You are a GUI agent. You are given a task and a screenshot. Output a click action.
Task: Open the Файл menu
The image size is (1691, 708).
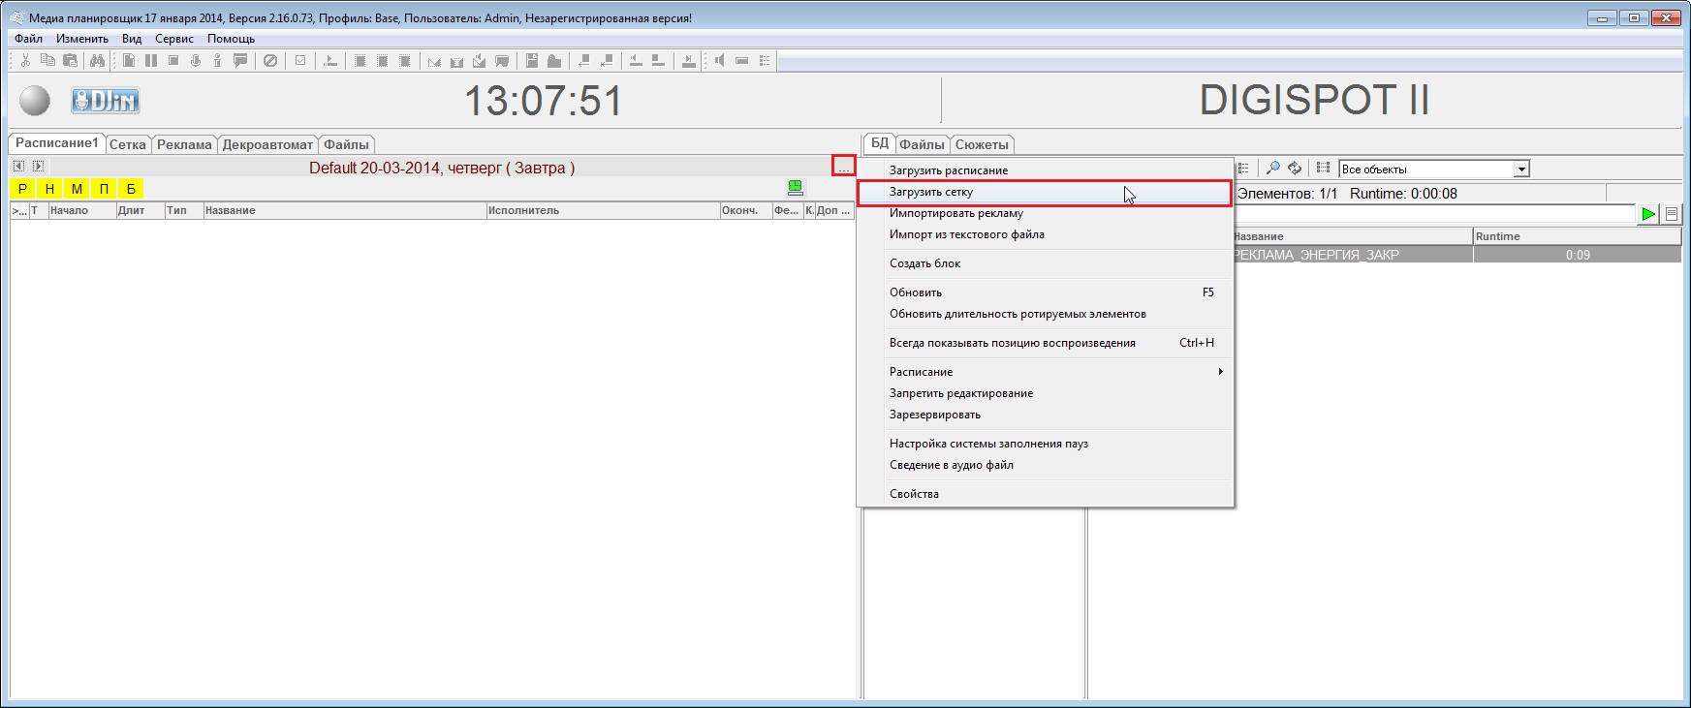28,39
